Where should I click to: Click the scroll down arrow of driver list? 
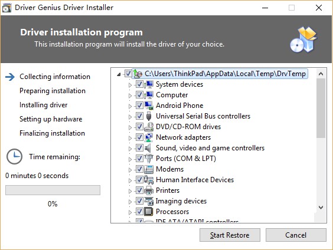pos(321,207)
